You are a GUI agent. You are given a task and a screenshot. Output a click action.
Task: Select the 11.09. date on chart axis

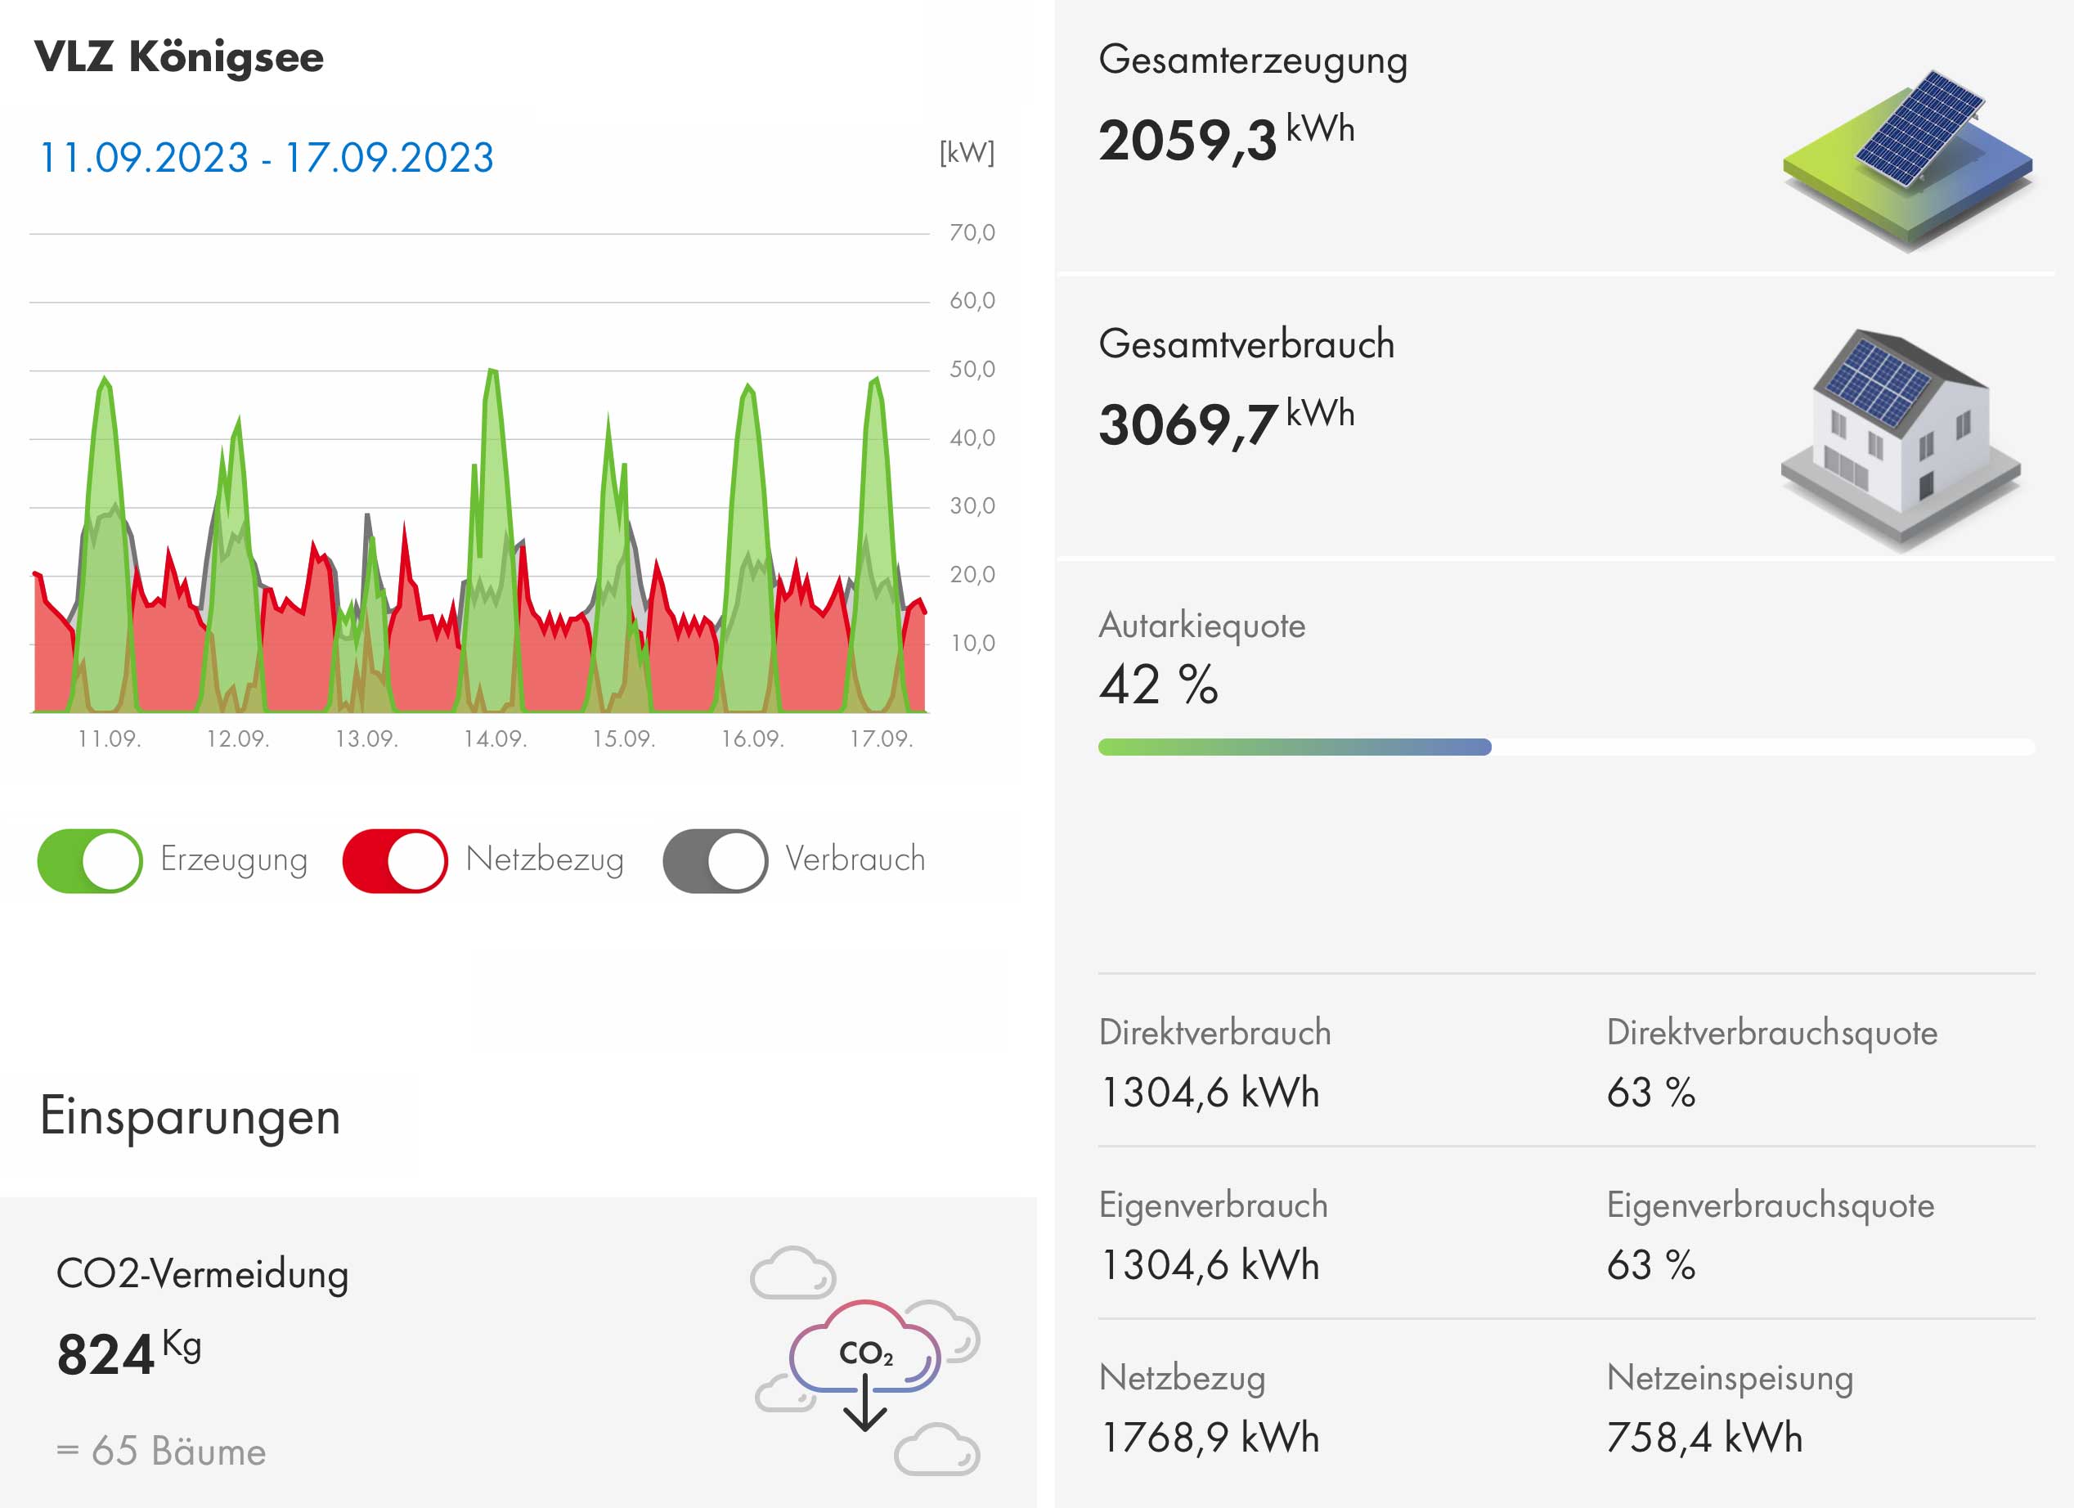[x=109, y=739]
